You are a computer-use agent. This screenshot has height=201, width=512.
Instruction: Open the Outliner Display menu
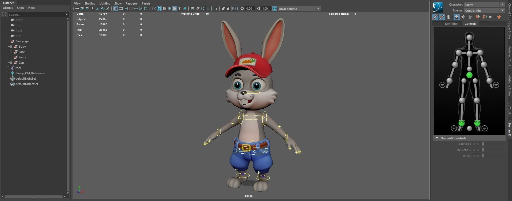(x=8, y=8)
